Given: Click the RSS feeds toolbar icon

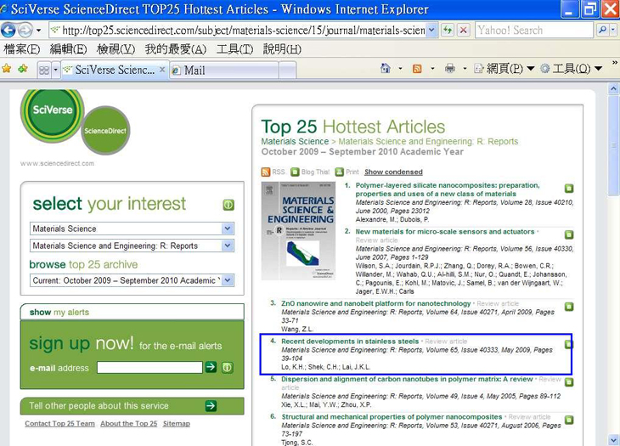Looking at the screenshot, I should [x=417, y=69].
